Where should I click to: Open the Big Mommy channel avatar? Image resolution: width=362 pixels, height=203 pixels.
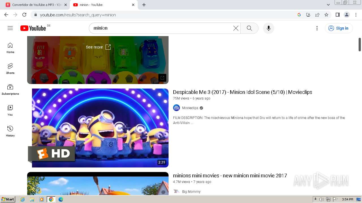coord(176,191)
